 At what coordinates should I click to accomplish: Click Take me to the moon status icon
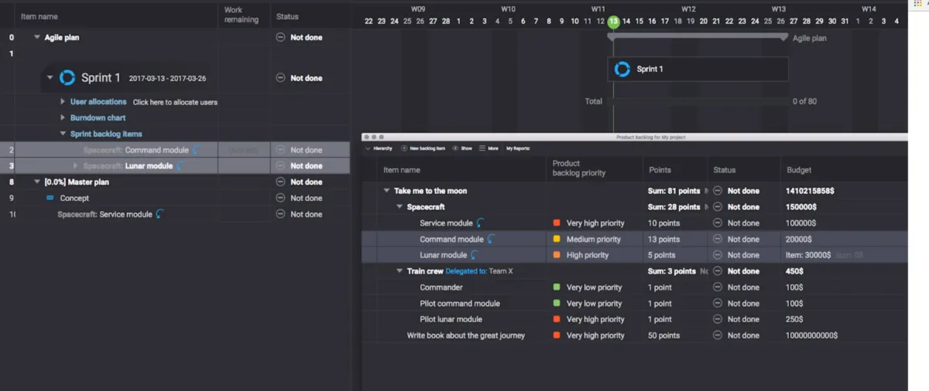(x=718, y=191)
